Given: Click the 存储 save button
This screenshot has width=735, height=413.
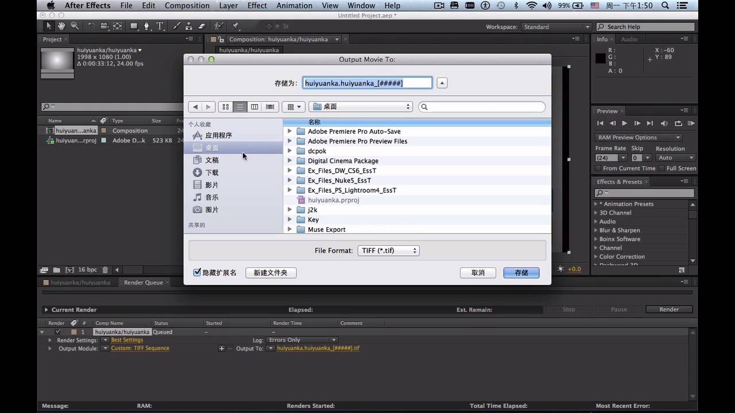Looking at the screenshot, I should tap(521, 272).
